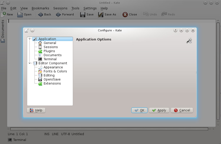
Task: Open the Sessions menu
Action: click(60, 8)
